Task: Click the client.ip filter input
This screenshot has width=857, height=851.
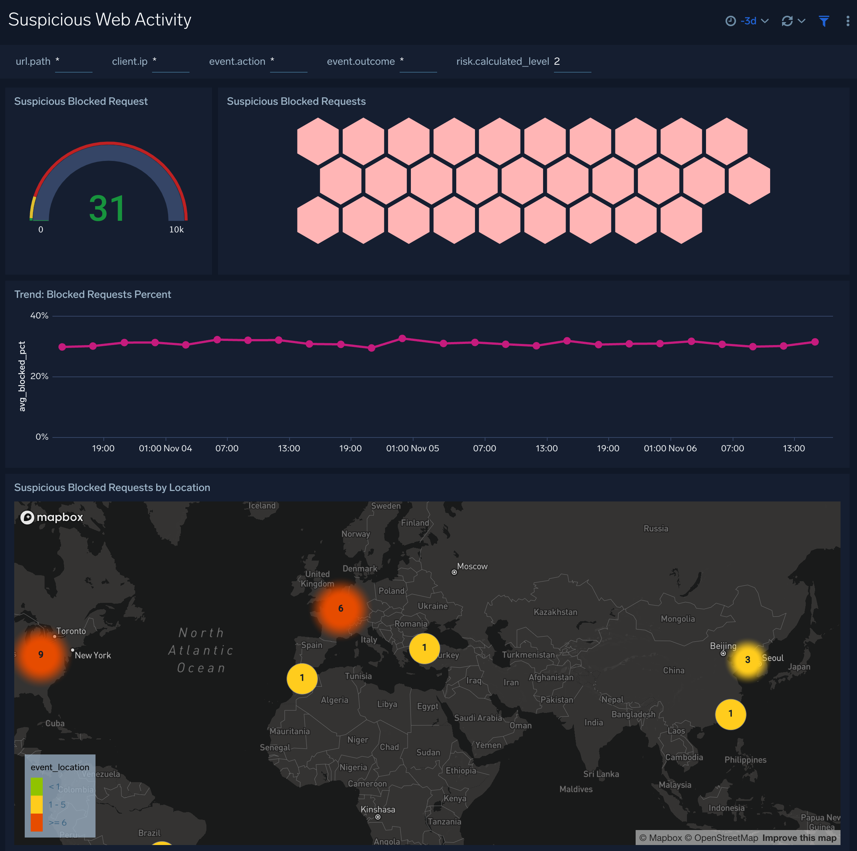Action: [171, 62]
